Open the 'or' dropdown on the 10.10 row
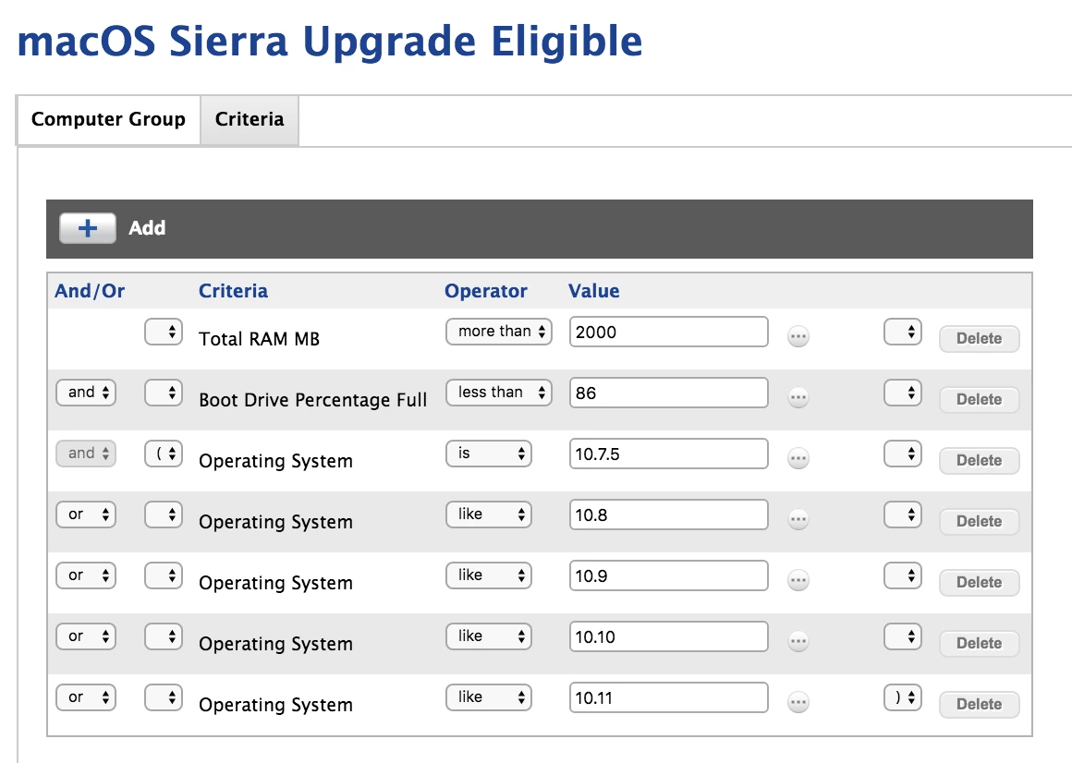This screenshot has width=1072, height=763. coord(86,636)
